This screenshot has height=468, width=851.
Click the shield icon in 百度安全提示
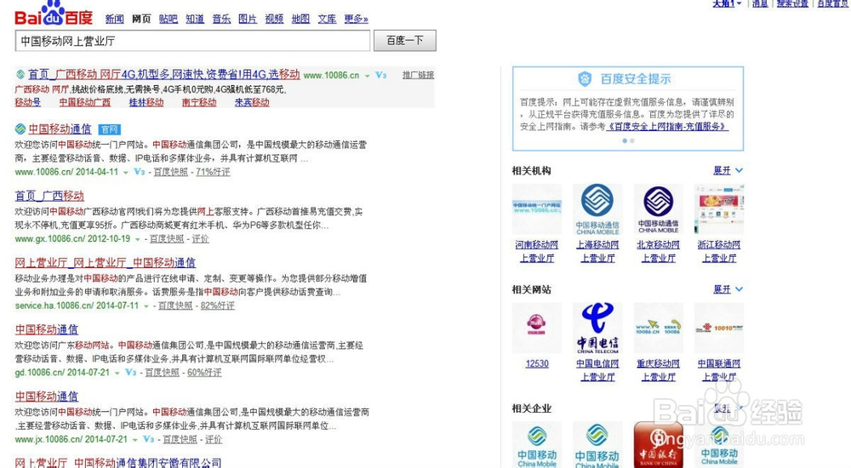pos(585,79)
